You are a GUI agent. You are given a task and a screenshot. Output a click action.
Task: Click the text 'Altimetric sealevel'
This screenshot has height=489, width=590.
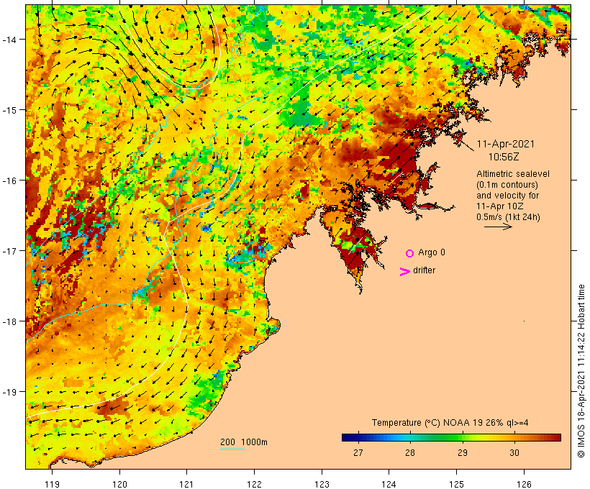tap(513, 174)
